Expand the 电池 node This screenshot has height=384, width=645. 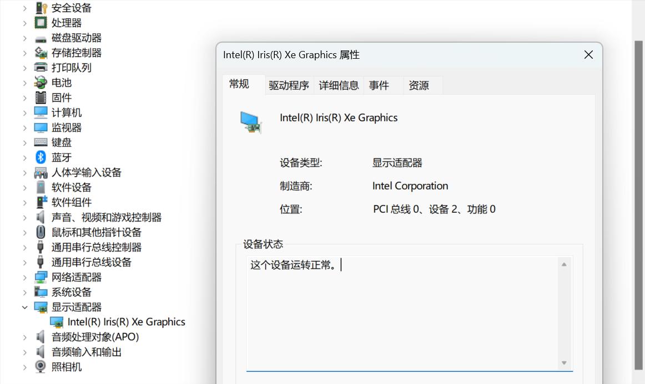[24, 83]
